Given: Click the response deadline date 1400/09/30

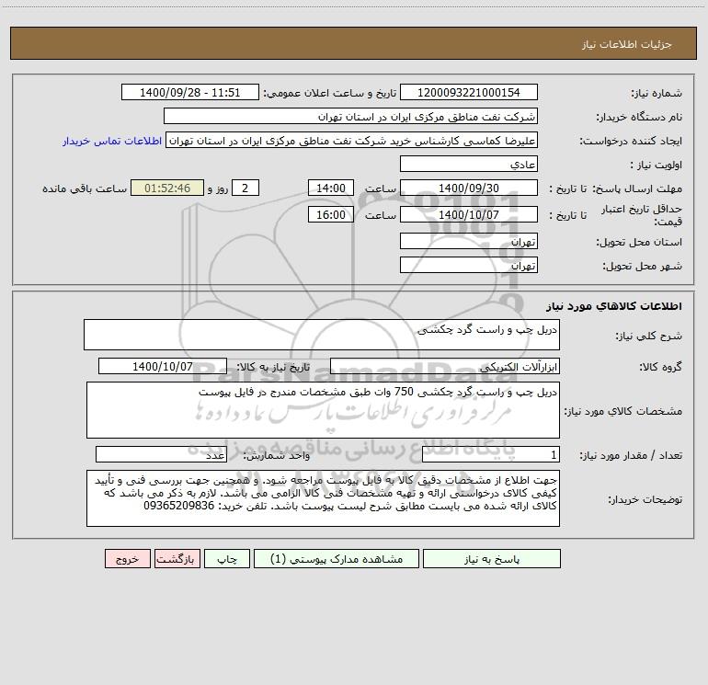Looking at the screenshot, I should point(469,188).
